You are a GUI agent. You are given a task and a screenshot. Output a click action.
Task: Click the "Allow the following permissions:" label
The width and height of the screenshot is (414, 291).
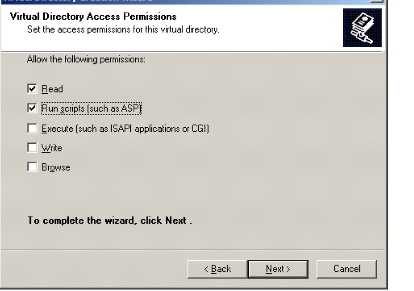(87, 60)
